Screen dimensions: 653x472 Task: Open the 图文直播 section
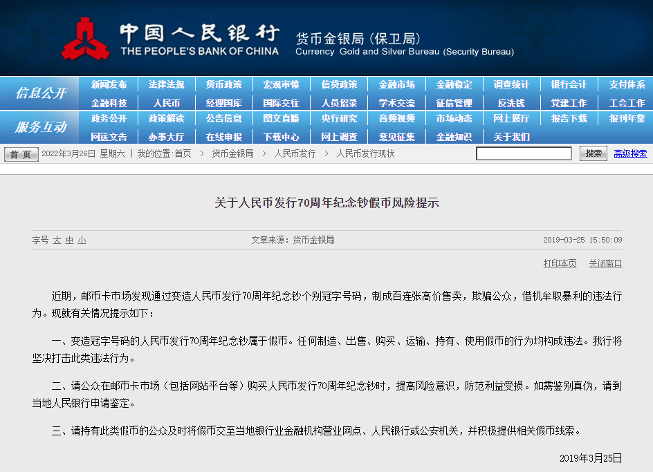pos(281,118)
